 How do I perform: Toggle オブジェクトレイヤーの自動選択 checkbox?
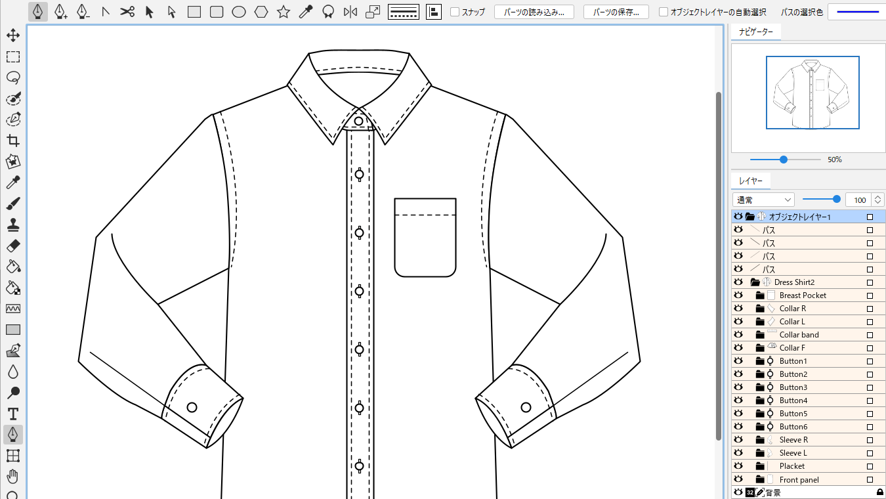(x=664, y=12)
